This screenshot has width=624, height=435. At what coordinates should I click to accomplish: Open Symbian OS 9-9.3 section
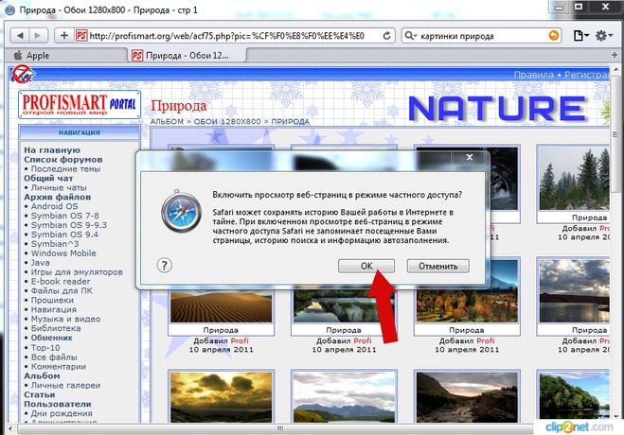69,225
